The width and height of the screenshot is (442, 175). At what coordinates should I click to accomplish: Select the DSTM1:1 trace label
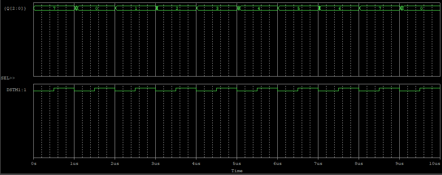[16, 90]
